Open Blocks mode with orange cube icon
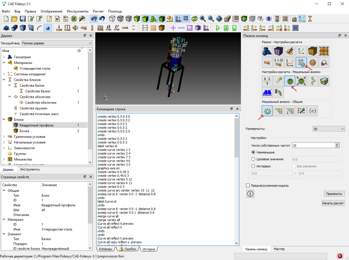 [x=313, y=51]
